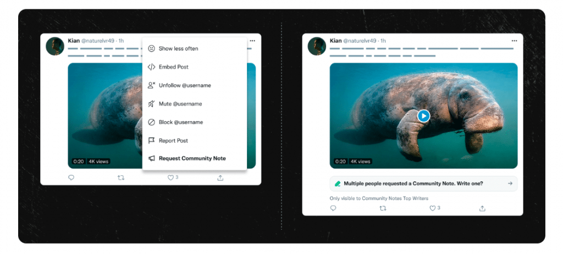
Task: Click the Write a Community Note banner
Action: point(423,184)
